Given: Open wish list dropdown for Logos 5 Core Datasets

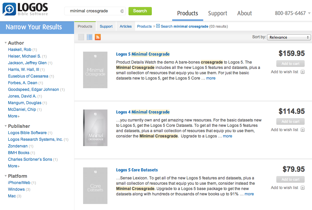Looking at the screenshot, I should click(303, 188).
